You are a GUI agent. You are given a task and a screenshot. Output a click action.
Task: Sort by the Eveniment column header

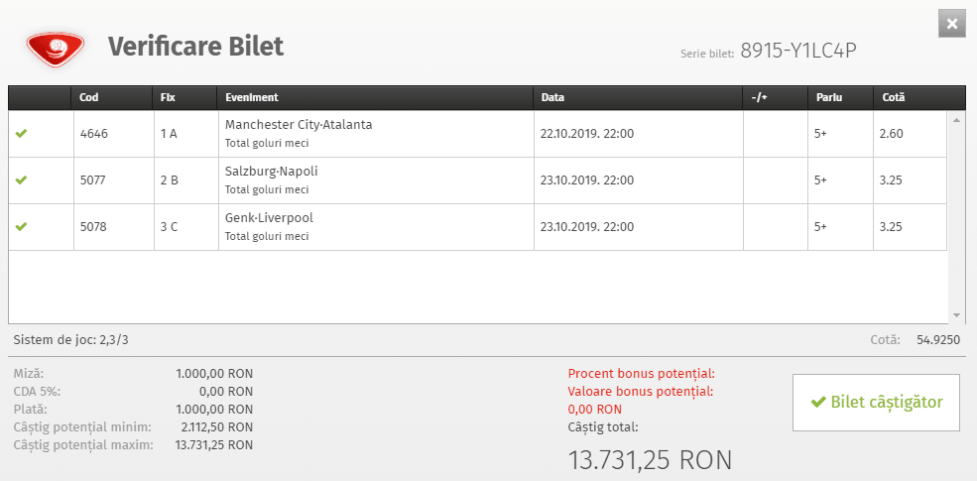click(x=252, y=97)
